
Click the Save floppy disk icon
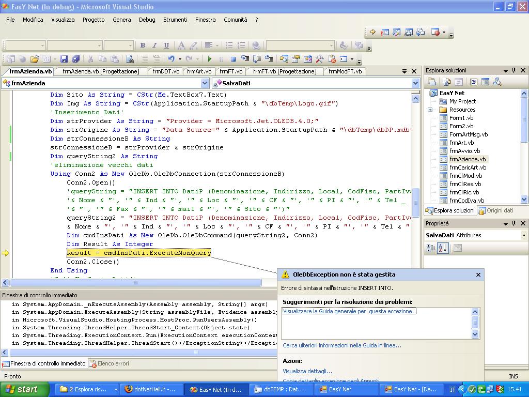pos(64,59)
